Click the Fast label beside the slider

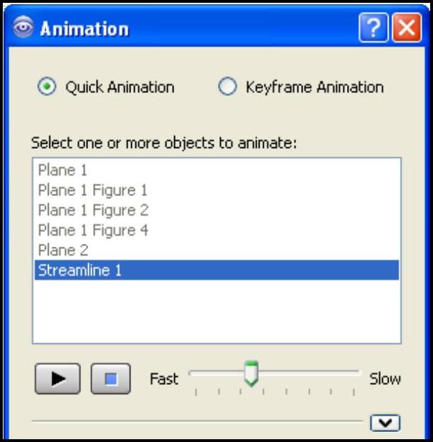[x=164, y=379]
